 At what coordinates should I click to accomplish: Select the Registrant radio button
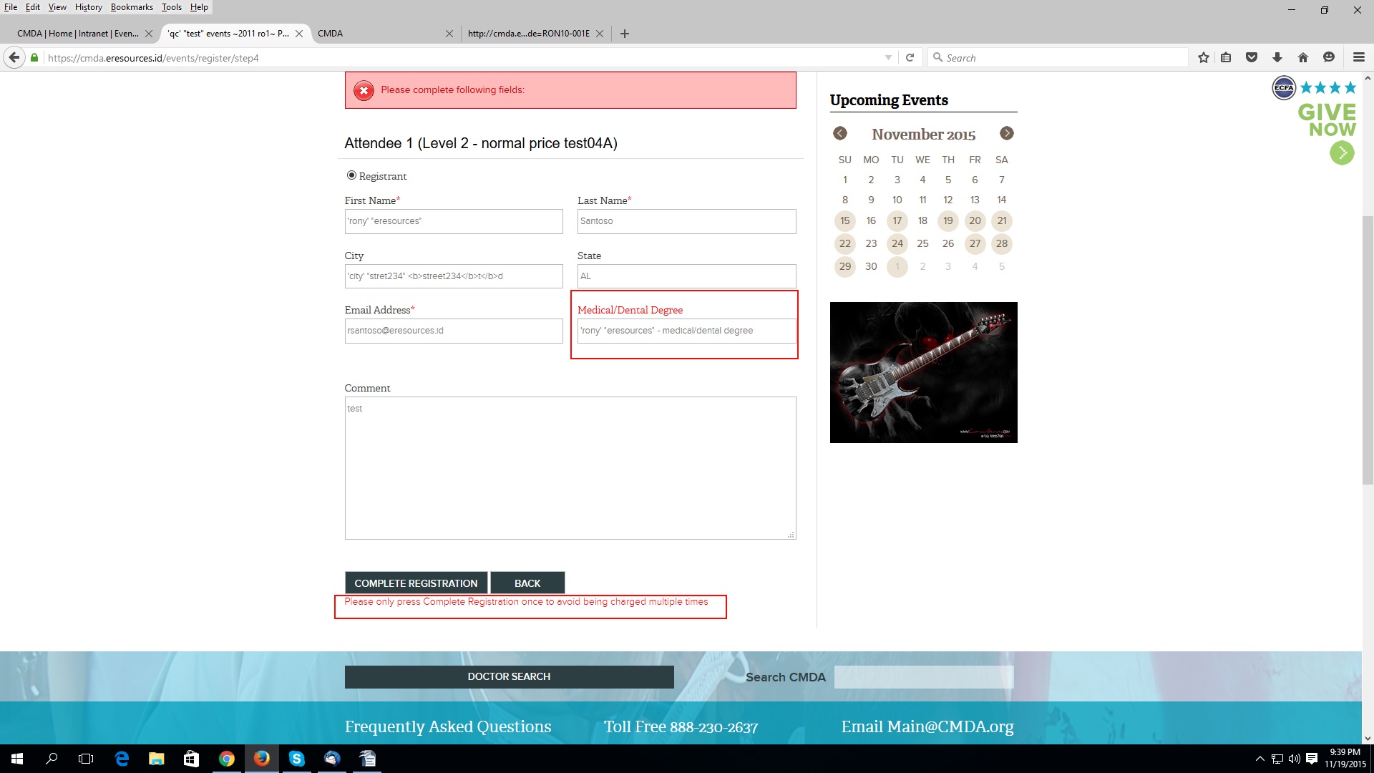pyautogui.click(x=351, y=175)
